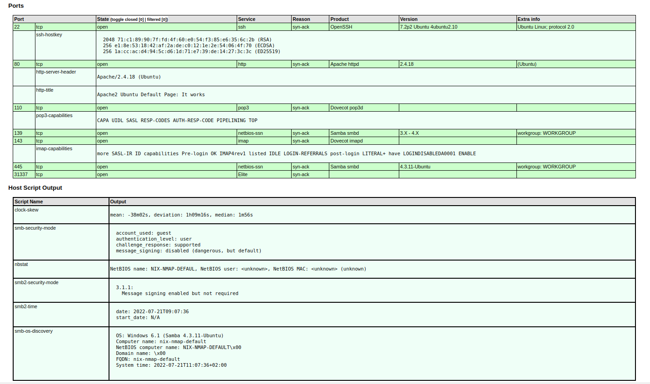Click the 'http-title' script name

[45, 90]
